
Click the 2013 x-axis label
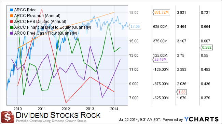click(90, 109)
